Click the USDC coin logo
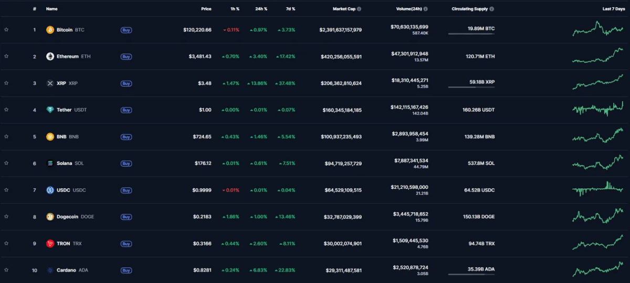 50,190
